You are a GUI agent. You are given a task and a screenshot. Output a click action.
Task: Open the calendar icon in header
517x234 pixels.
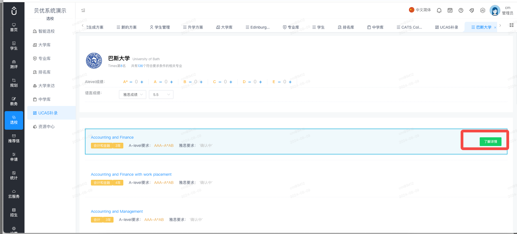450,10
